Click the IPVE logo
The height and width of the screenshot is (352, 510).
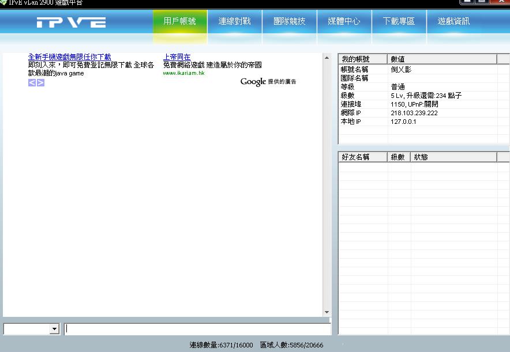pyautogui.click(x=71, y=22)
